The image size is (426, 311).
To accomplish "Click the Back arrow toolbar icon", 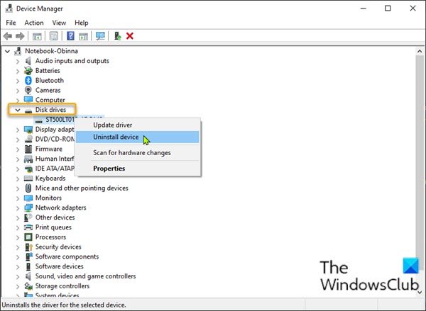I will (x=8, y=36).
